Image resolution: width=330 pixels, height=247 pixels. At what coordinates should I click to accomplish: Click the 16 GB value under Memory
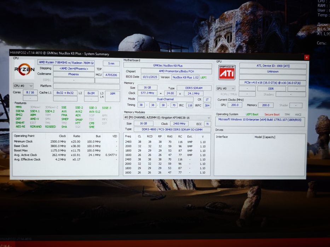[x=147, y=88]
